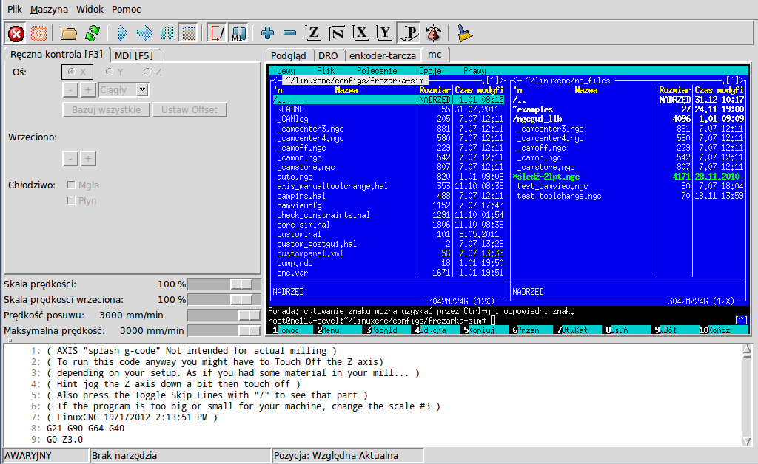Select the X axis radio button
The image size is (758, 464).
[77, 72]
